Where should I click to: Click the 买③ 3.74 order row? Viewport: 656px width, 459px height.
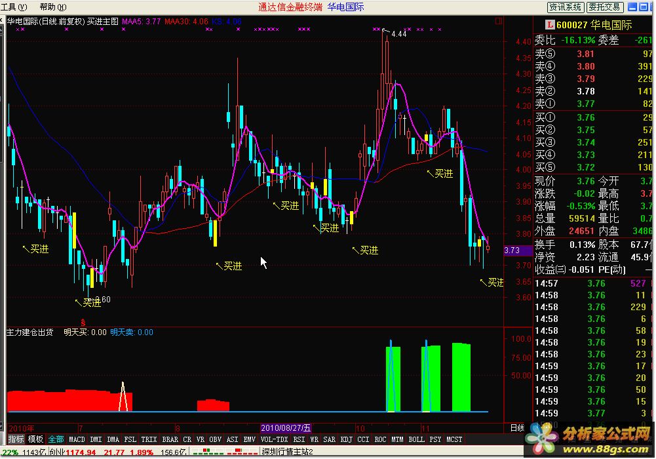[593, 142]
